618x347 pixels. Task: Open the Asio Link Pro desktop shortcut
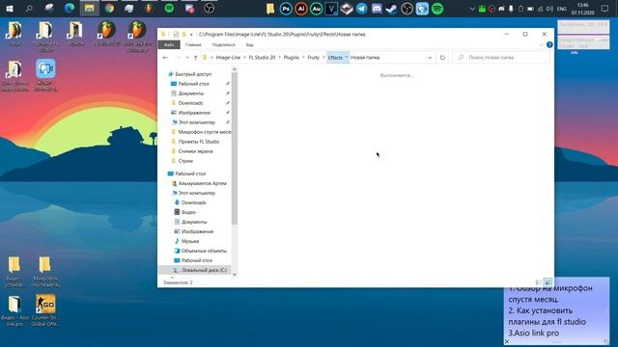coord(137,37)
